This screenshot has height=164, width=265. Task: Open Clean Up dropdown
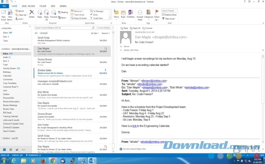click(22, 15)
